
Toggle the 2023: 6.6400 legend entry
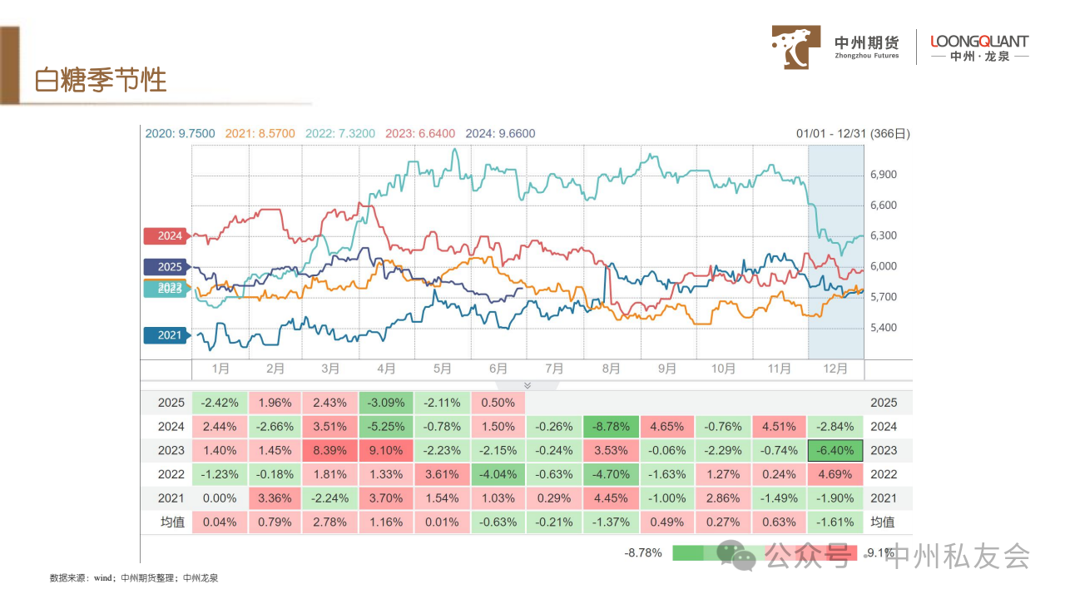pyautogui.click(x=419, y=133)
